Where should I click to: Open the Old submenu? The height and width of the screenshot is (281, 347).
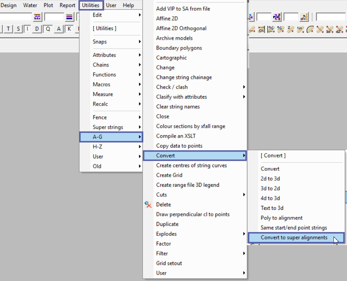[111, 166]
